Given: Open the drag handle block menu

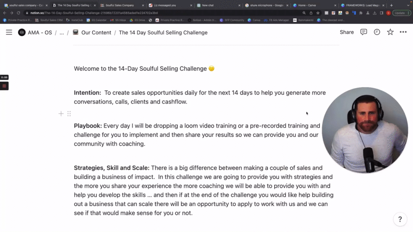Looking at the screenshot, I should (69, 114).
